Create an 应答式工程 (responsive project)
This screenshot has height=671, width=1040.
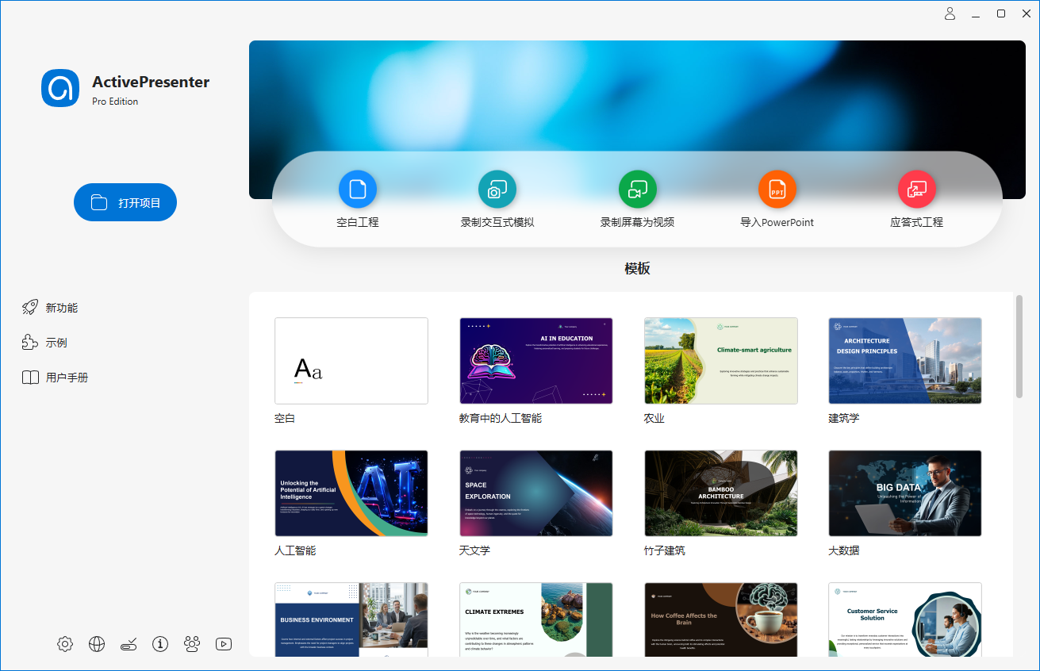coord(917,199)
